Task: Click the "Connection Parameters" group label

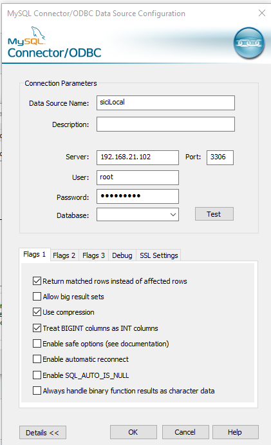Action: tap(61, 83)
